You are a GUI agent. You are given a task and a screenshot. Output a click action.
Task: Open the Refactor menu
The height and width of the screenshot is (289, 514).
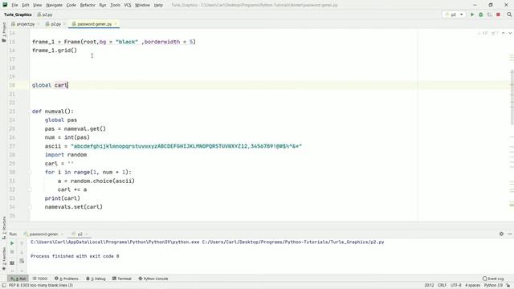pyautogui.click(x=88, y=5)
